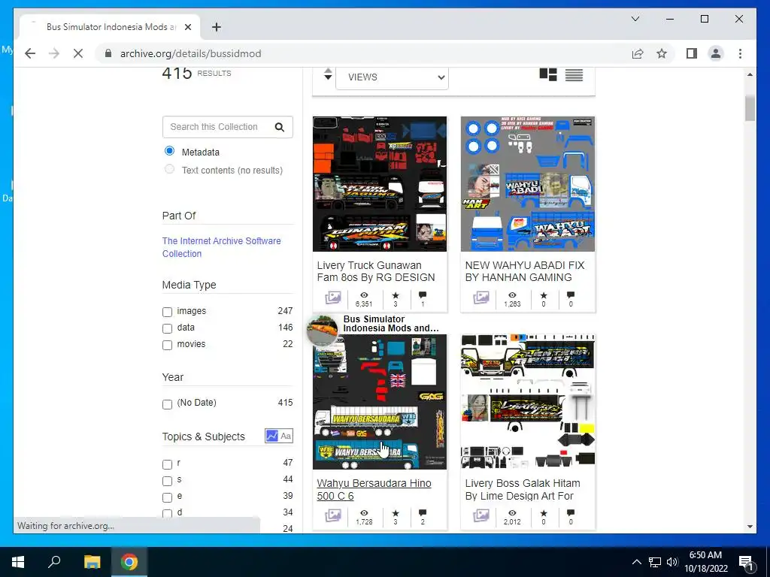Click reviews bubble on Wahyu Bersaudara card

pos(423,512)
